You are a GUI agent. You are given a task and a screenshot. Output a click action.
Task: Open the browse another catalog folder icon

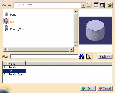(x=110, y=5)
